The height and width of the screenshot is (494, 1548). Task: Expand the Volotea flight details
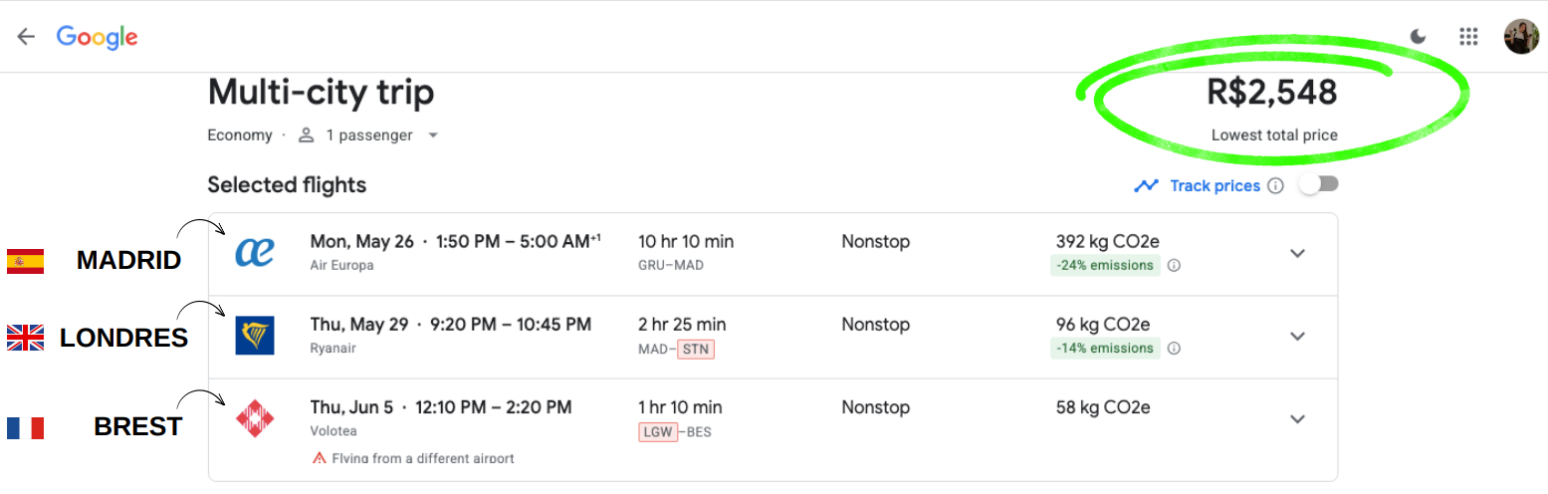(x=1297, y=419)
